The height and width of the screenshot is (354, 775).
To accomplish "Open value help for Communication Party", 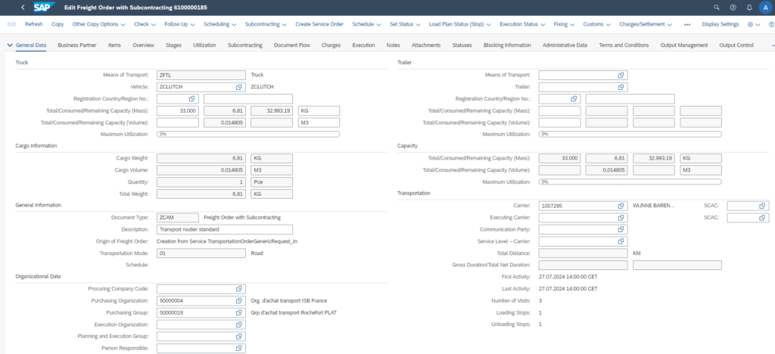I will point(621,230).
